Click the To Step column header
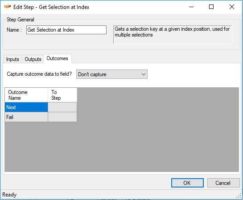Screen dimensions: 243x200 (x=62, y=95)
